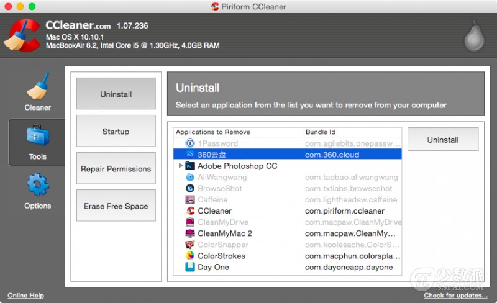Select the Tools toolbox icon
The height and width of the screenshot is (303, 497).
(x=38, y=135)
